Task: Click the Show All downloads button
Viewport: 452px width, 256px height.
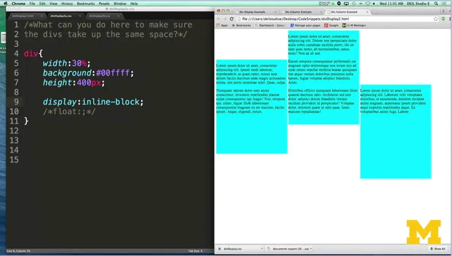Action: 438,248
